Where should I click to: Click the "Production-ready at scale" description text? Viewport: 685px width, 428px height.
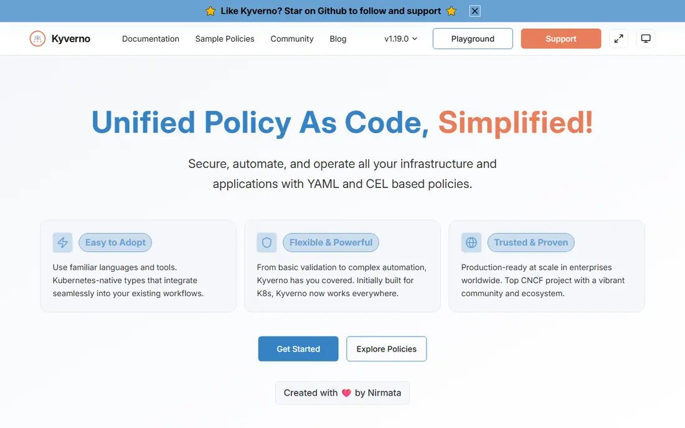[543, 281]
